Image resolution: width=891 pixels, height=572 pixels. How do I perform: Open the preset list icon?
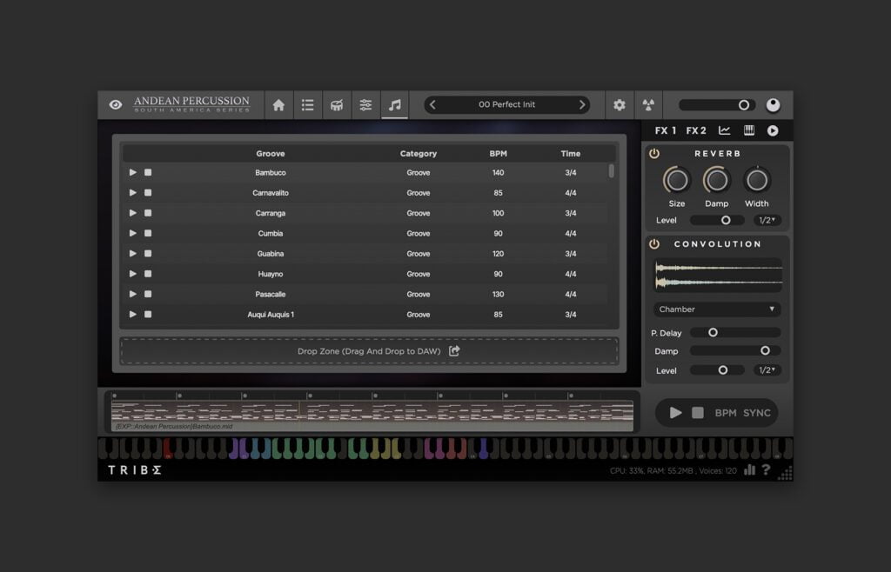[x=307, y=104]
